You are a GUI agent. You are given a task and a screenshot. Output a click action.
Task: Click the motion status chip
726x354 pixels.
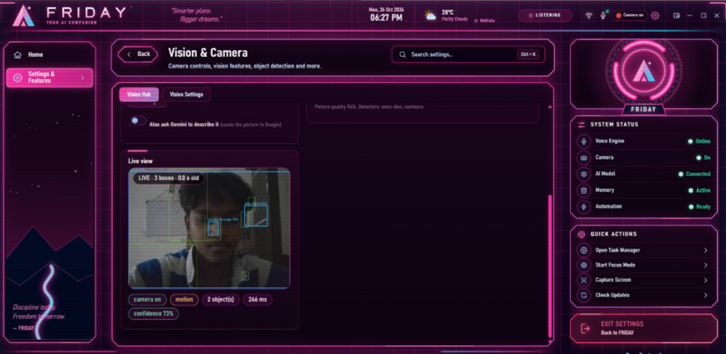point(184,299)
